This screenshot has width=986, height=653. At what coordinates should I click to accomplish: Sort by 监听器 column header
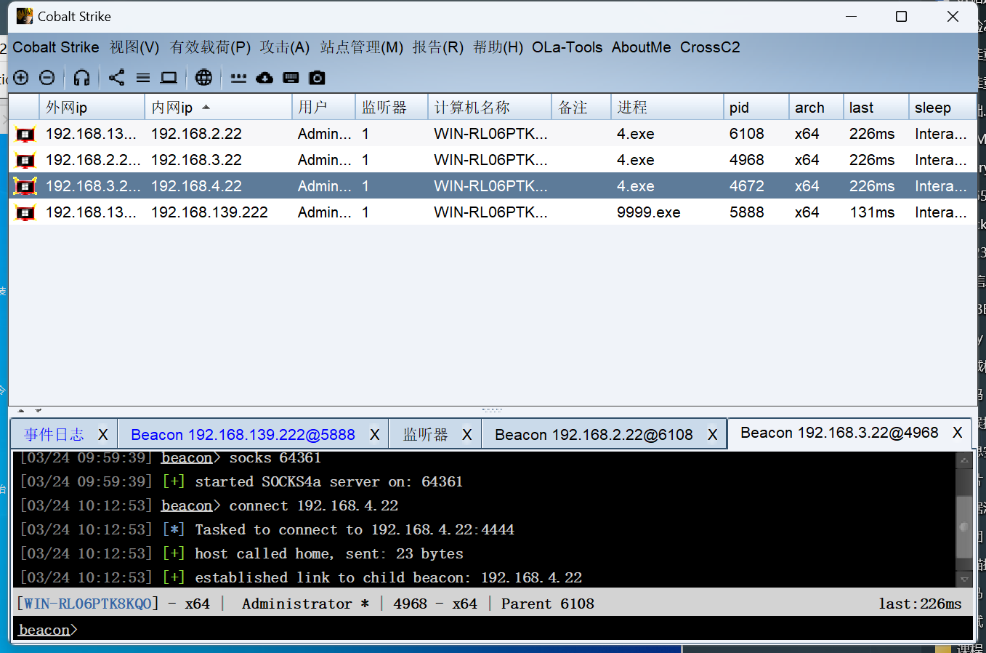click(392, 108)
